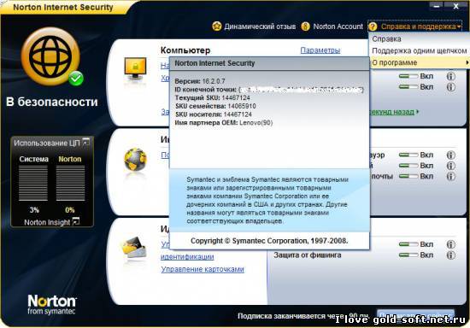This screenshot has width=470, height=328.
Task: Click the star icon beside Динамический отзыв
Action: pos(217,26)
